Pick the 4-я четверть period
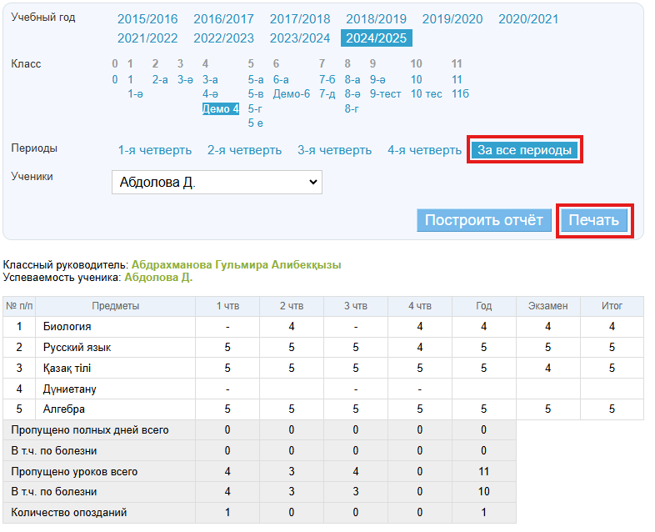Screen dimensions: 655x532 pyautogui.click(x=424, y=150)
